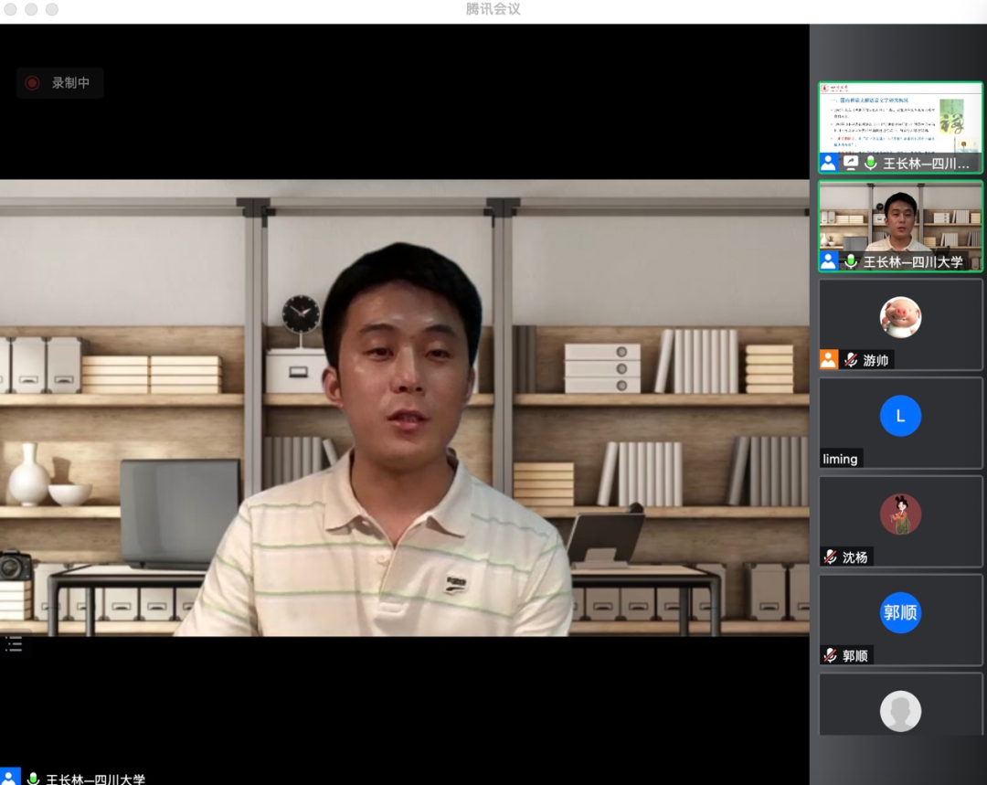Click the liming name label
The height and width of the screenshot is (785, 987).
840,459
